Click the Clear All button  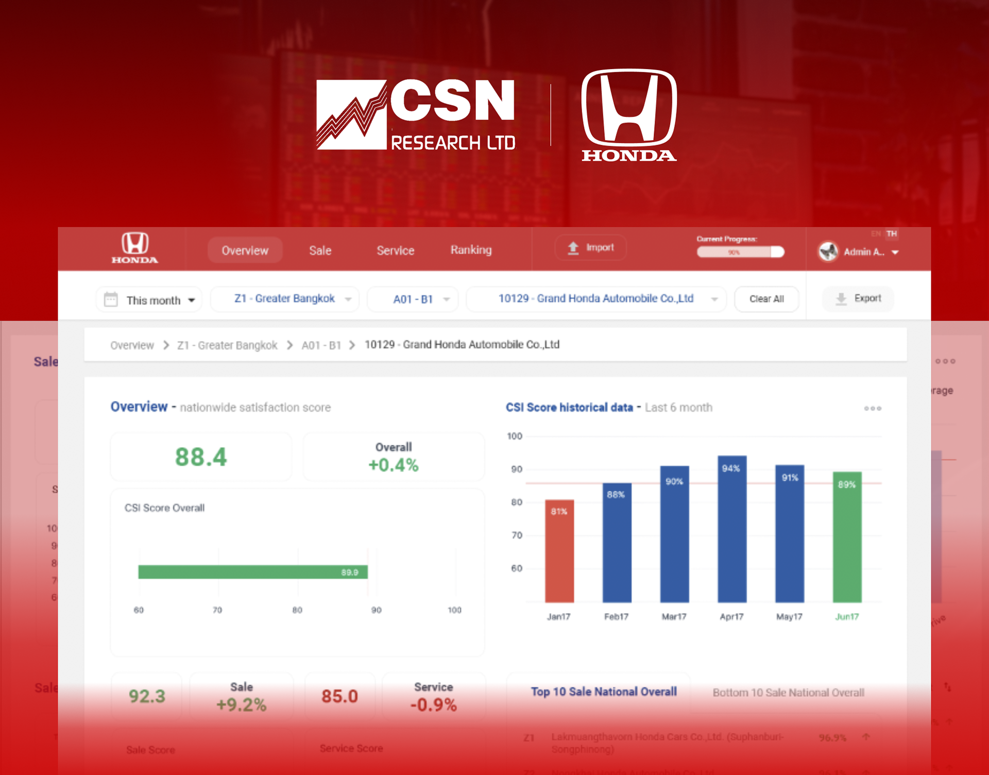[x=766, y=299]
